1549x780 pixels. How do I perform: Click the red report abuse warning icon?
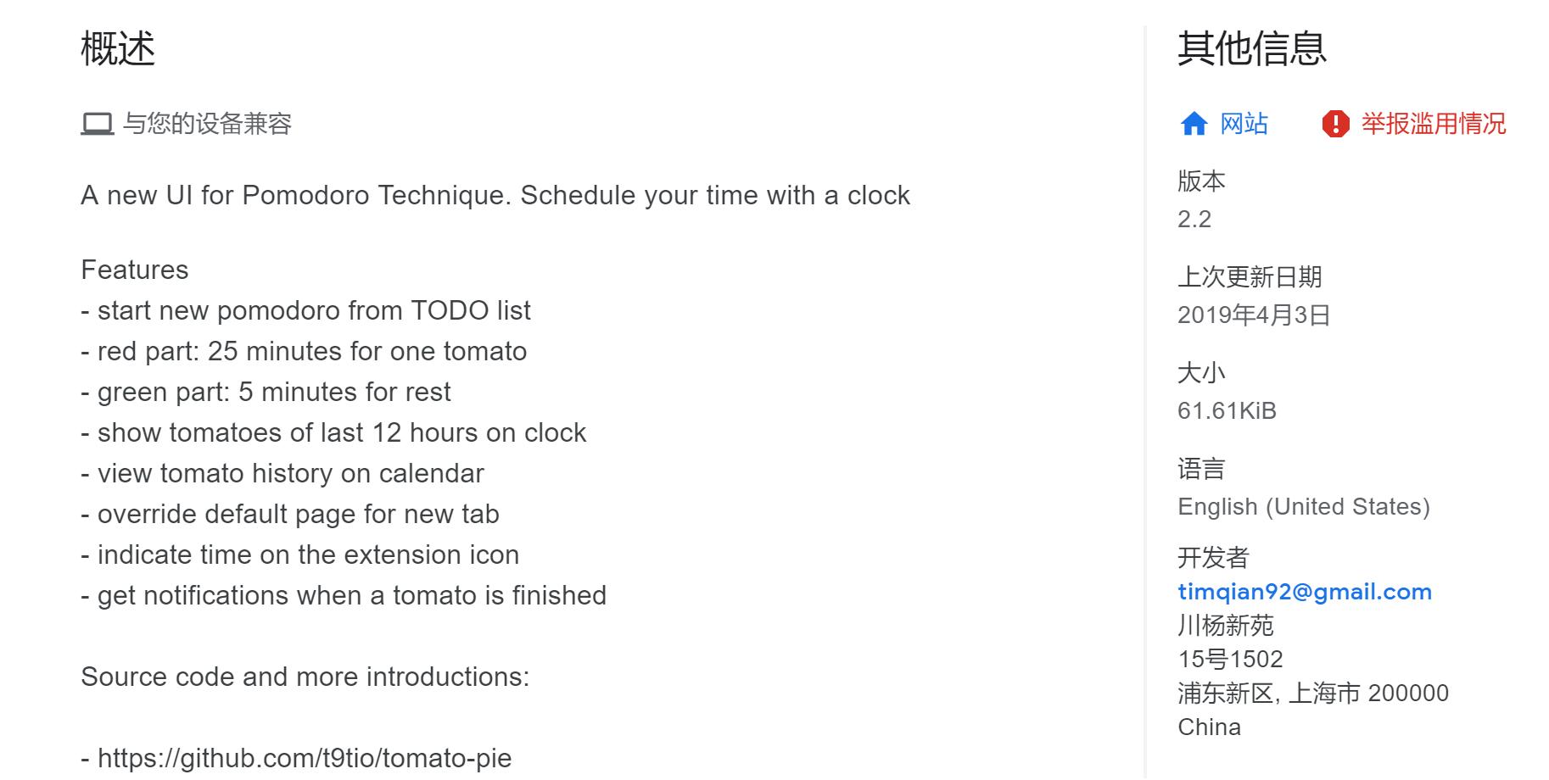coord(1335,125)
